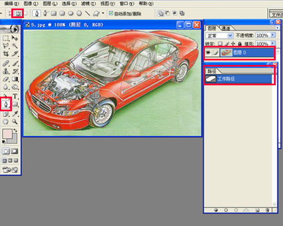Click the foreground color swatch
This screenshot has height=226, width=283.
[7, 134]
